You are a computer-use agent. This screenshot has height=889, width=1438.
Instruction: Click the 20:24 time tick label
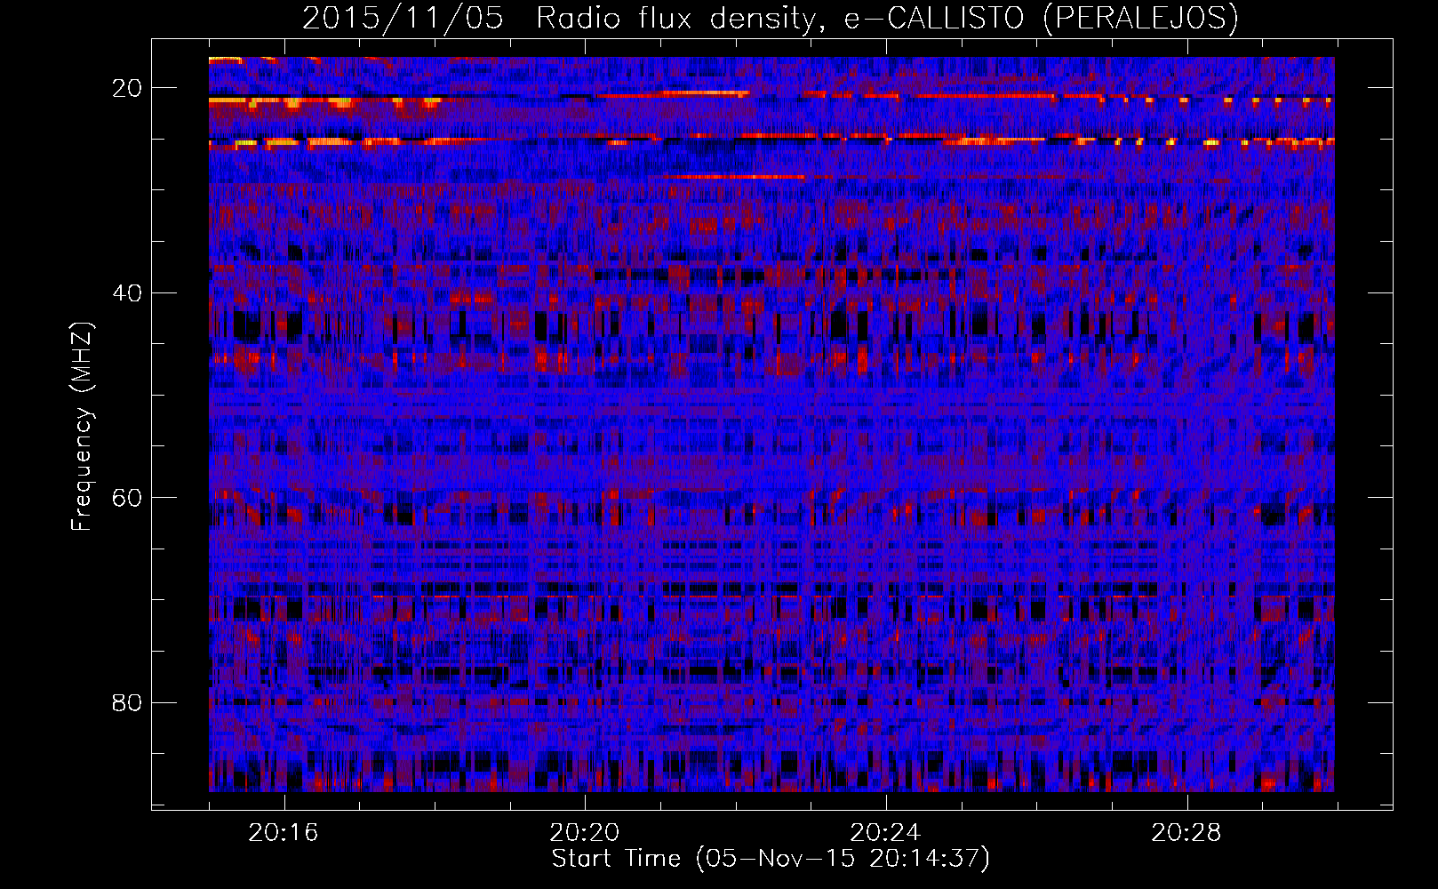tap(885, 833)
